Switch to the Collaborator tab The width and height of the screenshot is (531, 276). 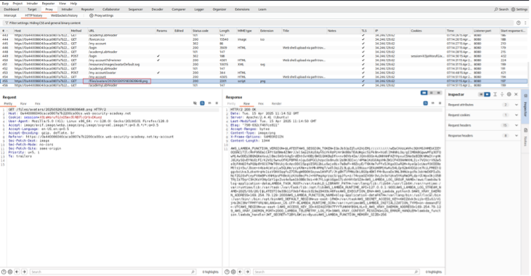pyautogui.click(x=111, y=9)
